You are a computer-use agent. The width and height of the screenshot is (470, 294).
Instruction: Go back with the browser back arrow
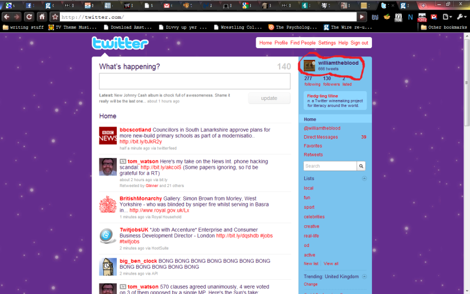[6, 17]
